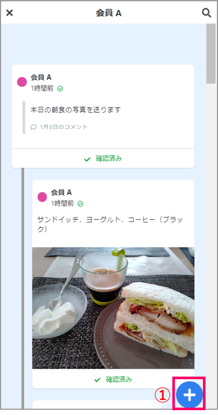Click the 会員 A name on first post
218x415 pixels.
41,77
